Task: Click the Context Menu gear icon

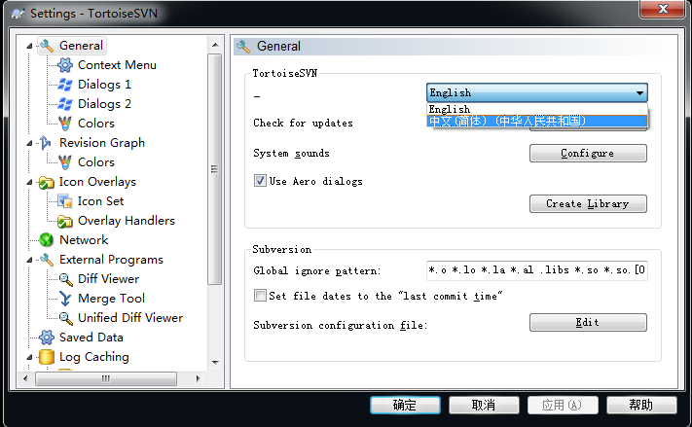Action: point(65,65)
